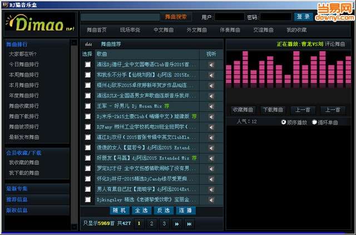Image resolution: width=356 pixels, height=235 pixels.
Task: Preview 王军 - 好男儿 via speaker icon
Action: coord(211,107)
